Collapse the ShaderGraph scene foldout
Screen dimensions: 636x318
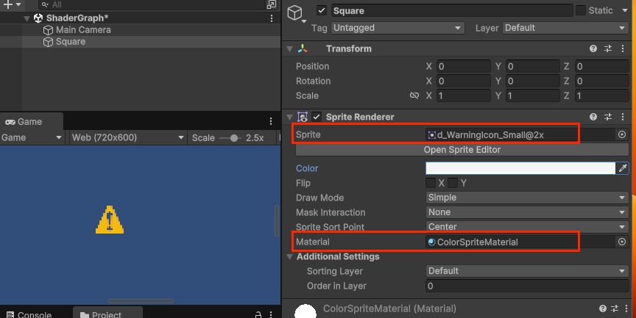pyautogui.click(x=26, y=18)
